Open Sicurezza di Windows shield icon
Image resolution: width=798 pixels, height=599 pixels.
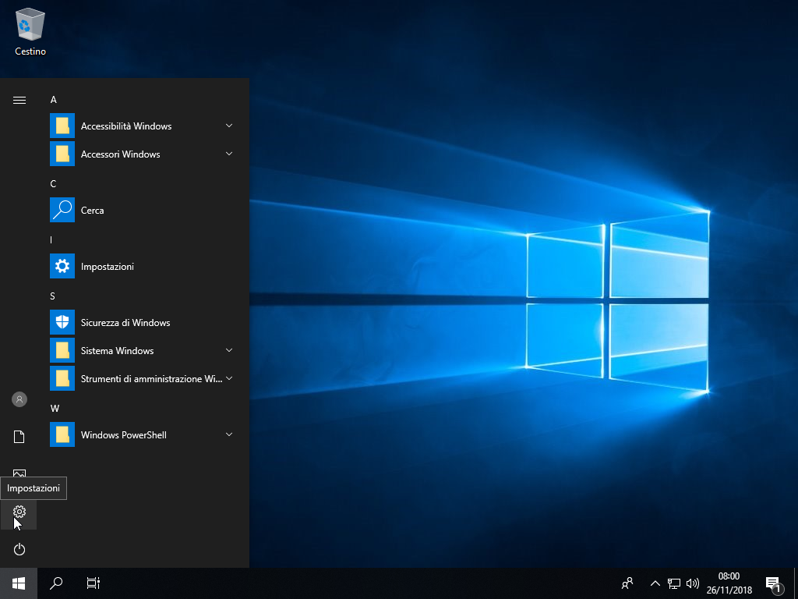click(x=62, y=322)
